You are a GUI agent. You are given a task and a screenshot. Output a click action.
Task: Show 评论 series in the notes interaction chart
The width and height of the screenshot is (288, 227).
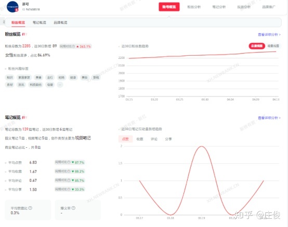pyautogui.click(x=154, y=139)
